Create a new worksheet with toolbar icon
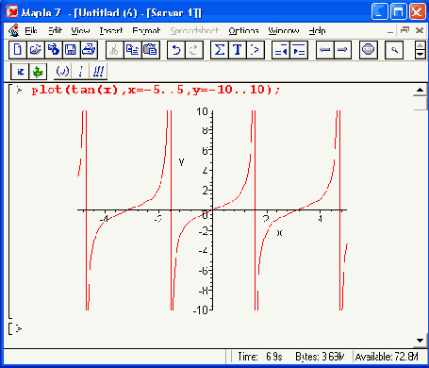Viewport: 429px width, 368px height. [18, 50]
